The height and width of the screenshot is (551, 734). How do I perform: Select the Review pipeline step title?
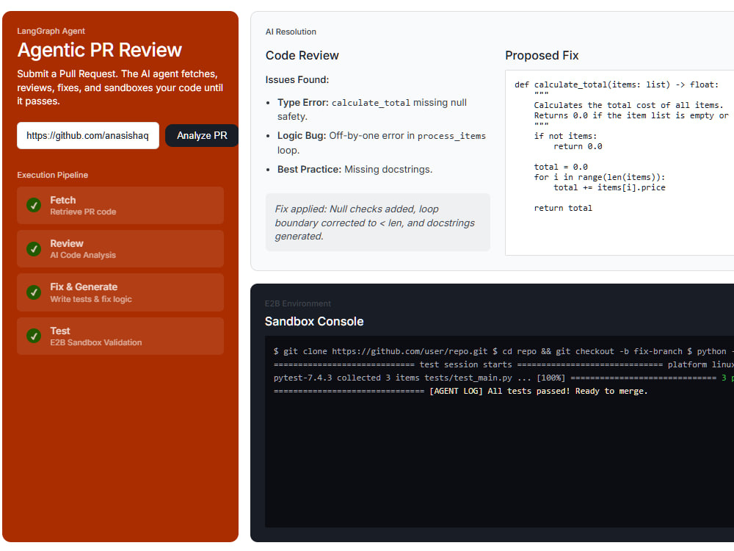pyautogui.click(x=67, y=244)
